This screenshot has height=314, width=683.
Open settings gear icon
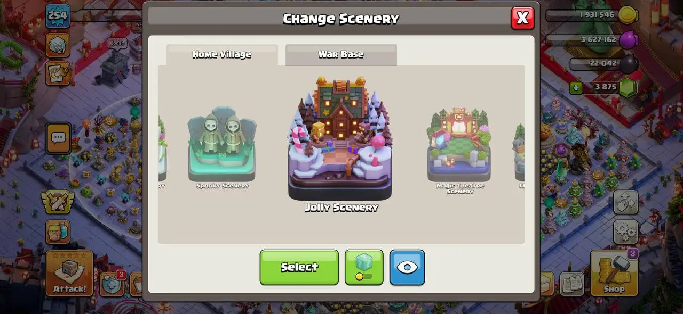coord(625,230)
